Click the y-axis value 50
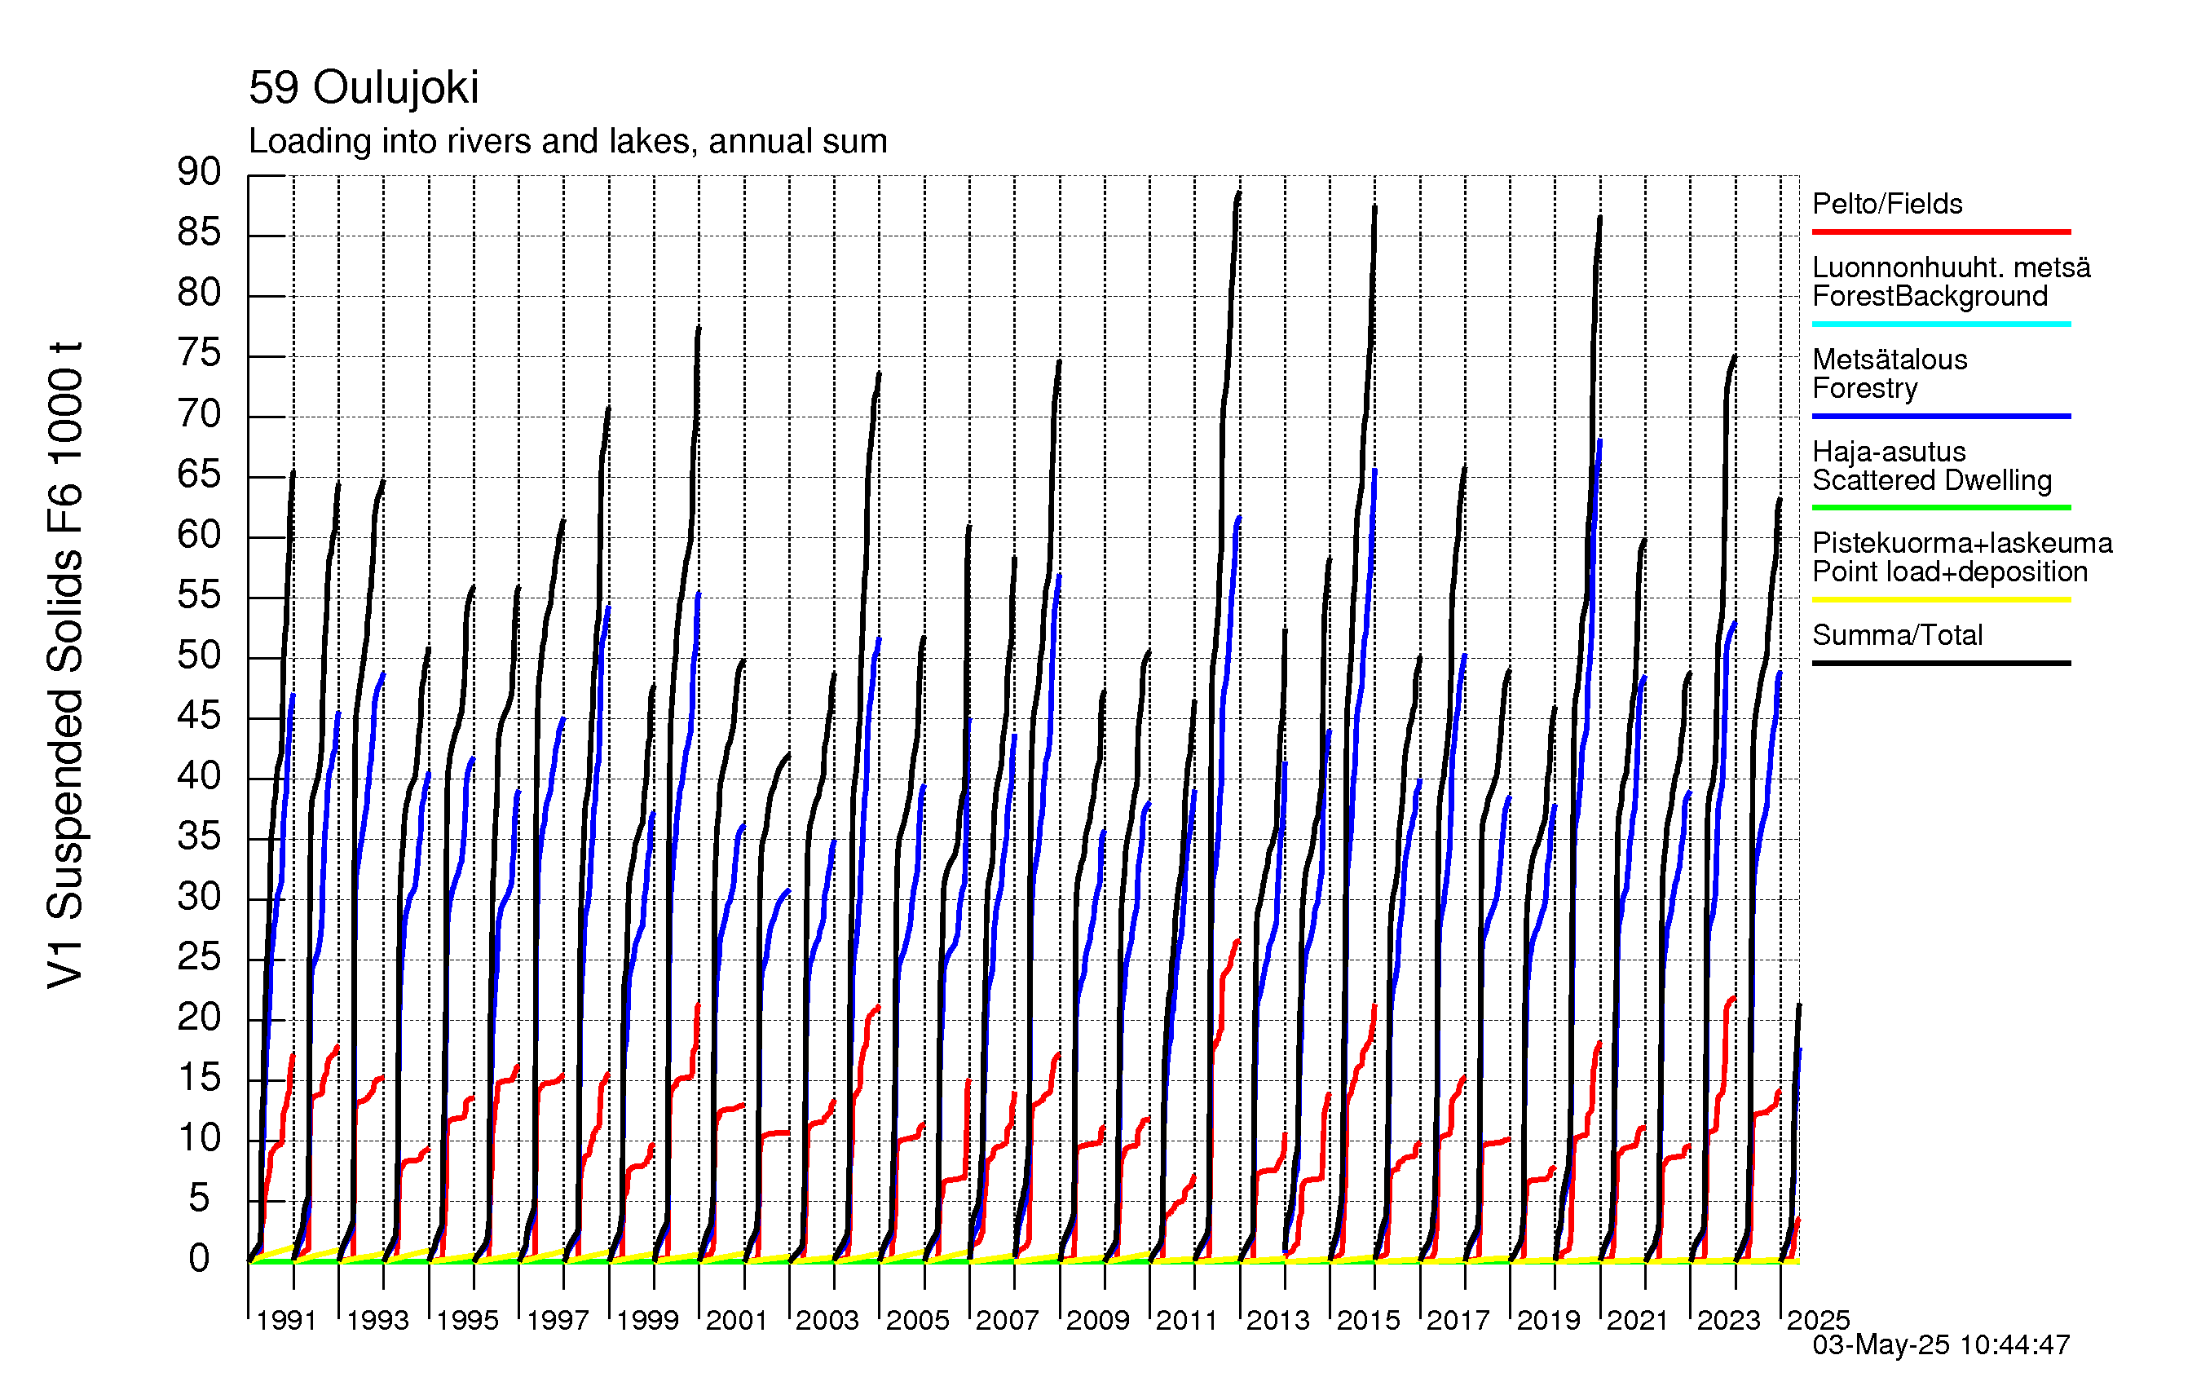 pyautogui.click(x=199, y=655)
